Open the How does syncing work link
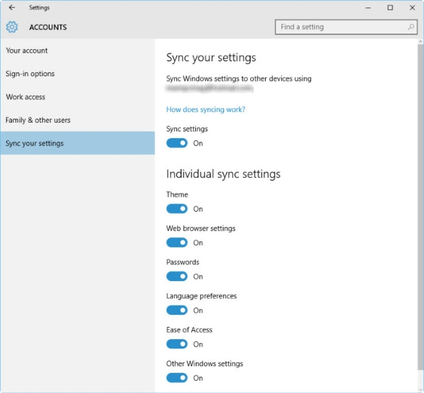424x393 pixels. 205,109
